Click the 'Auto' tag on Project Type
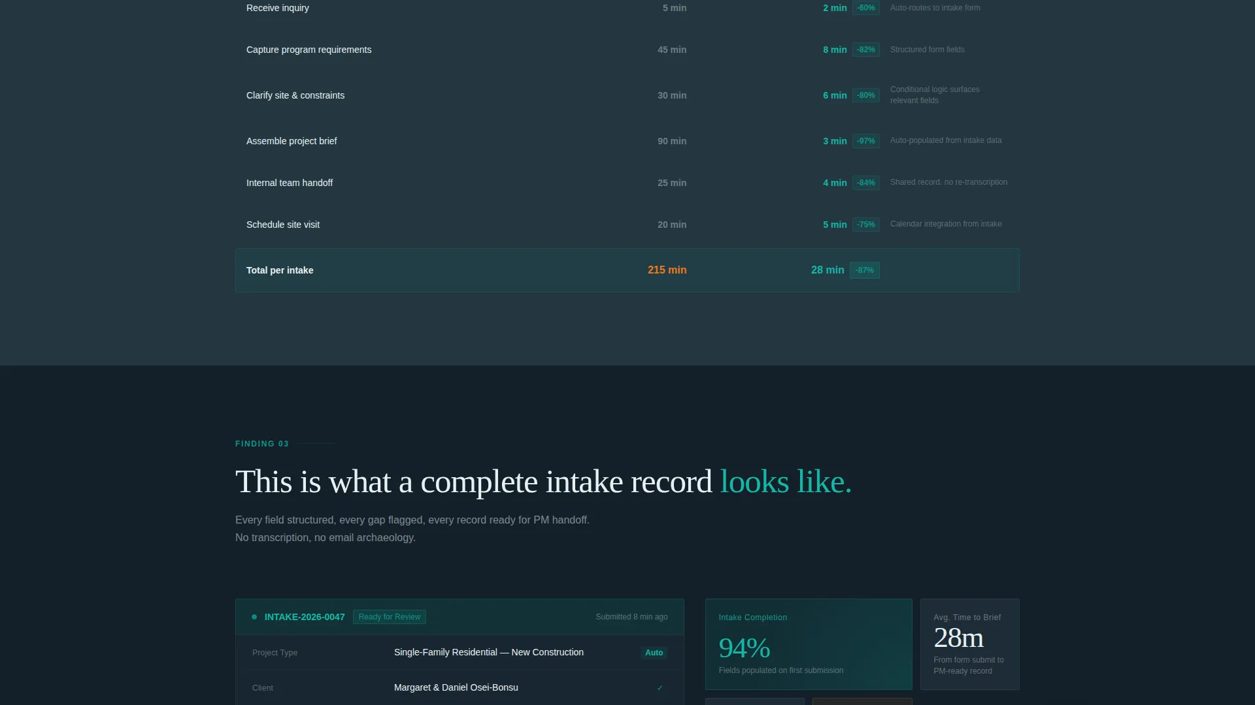 (654, 653)
